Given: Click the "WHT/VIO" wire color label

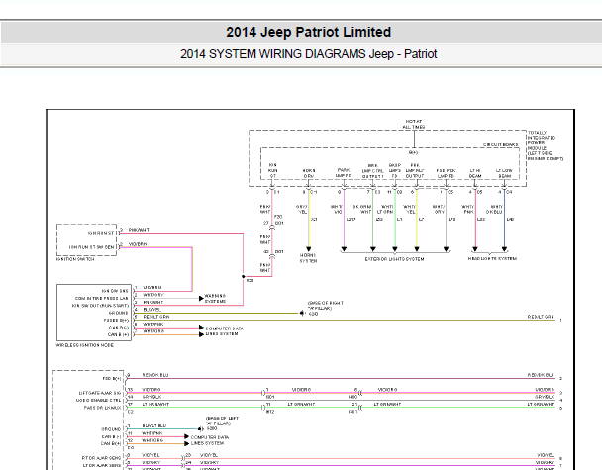Looking at the screenshot, I should point(337,209).
